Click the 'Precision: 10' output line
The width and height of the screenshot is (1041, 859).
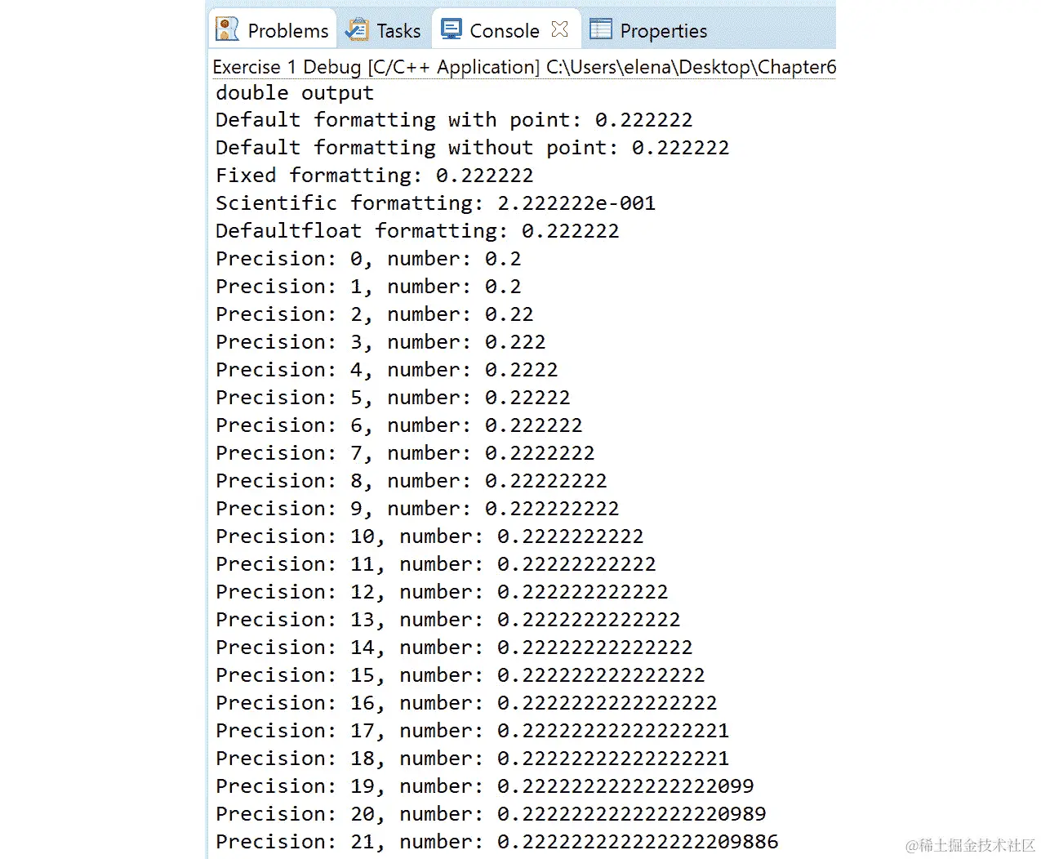[429, 536]
